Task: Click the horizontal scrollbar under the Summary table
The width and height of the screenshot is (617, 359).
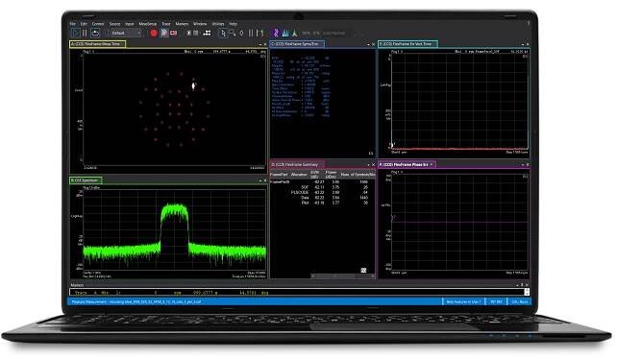Action: tap(342, 276)
